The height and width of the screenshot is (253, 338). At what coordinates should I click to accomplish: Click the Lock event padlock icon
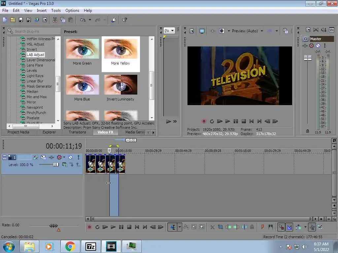(252, 227)
